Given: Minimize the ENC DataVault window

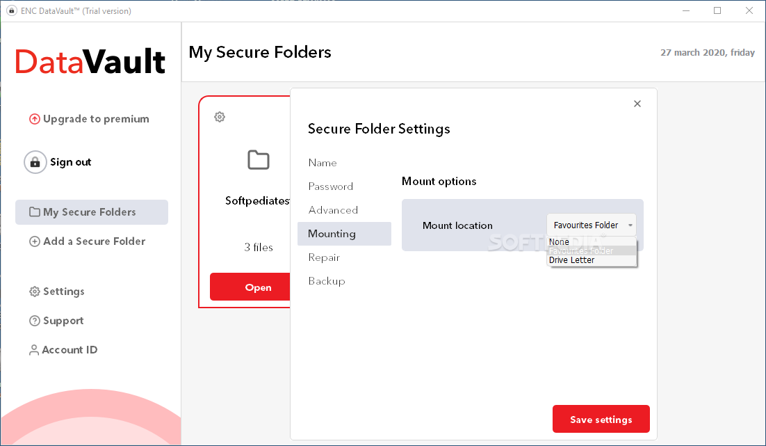Looking at the screenshot, I should [x=686, y=10].
